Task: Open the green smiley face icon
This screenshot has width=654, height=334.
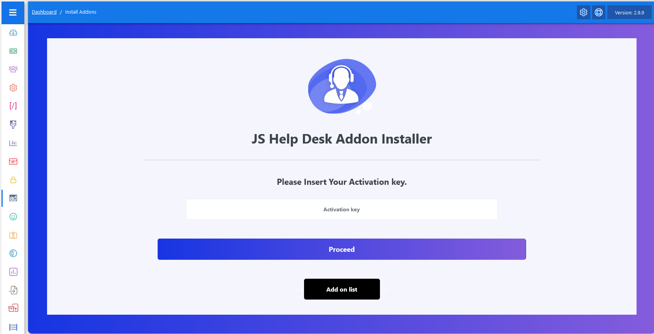Action: [x=13, y=217]
